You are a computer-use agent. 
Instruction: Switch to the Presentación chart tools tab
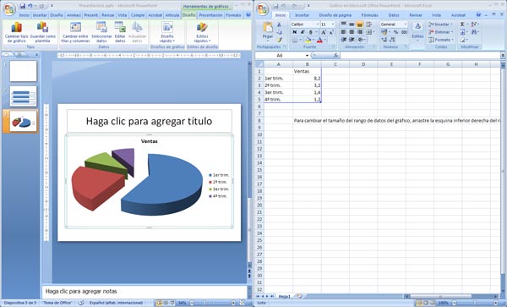tap(210, 15)
